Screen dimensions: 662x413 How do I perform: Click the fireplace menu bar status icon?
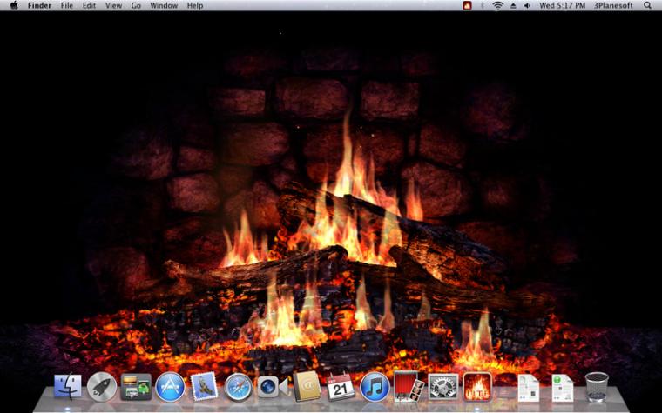pos(467,5)
